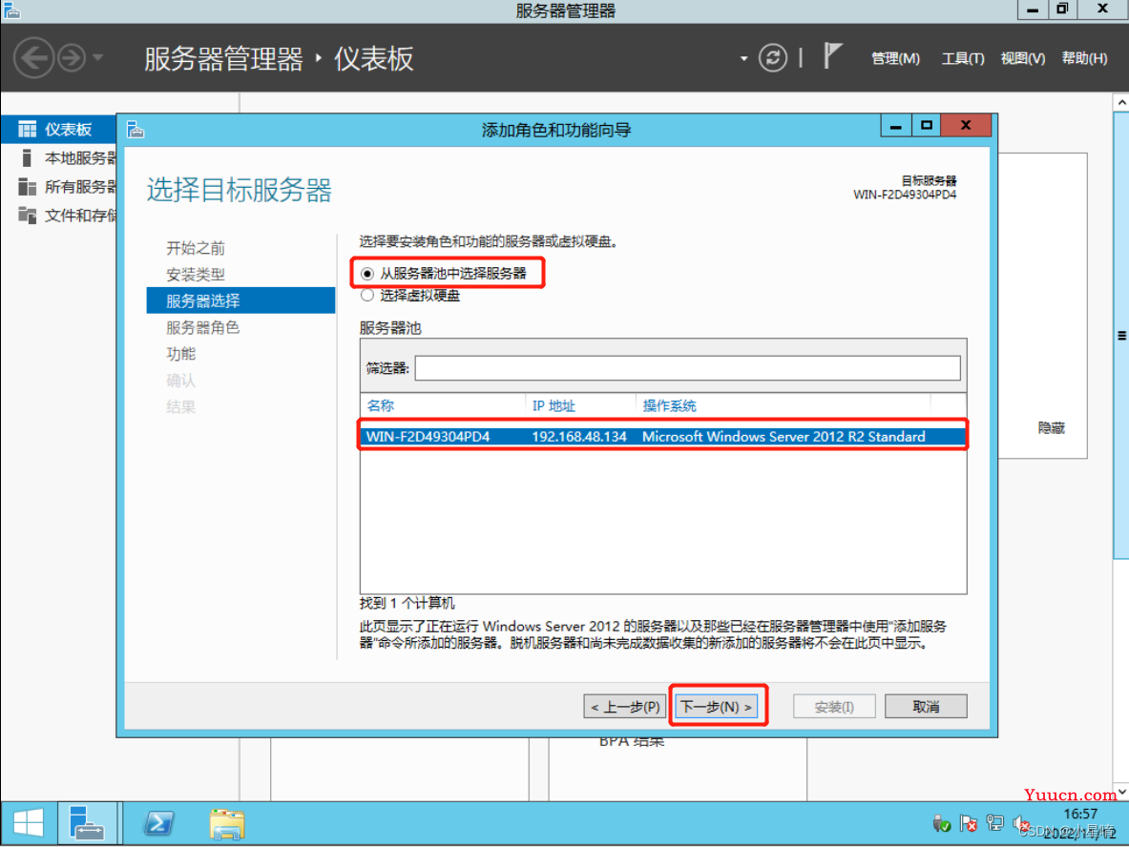Click Server Manager taskbar icon
Screen dimensions: 1129x847
point(87,822)
